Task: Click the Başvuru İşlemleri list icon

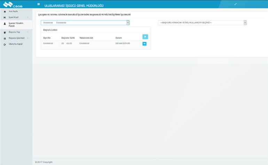Action: (5, 38)
